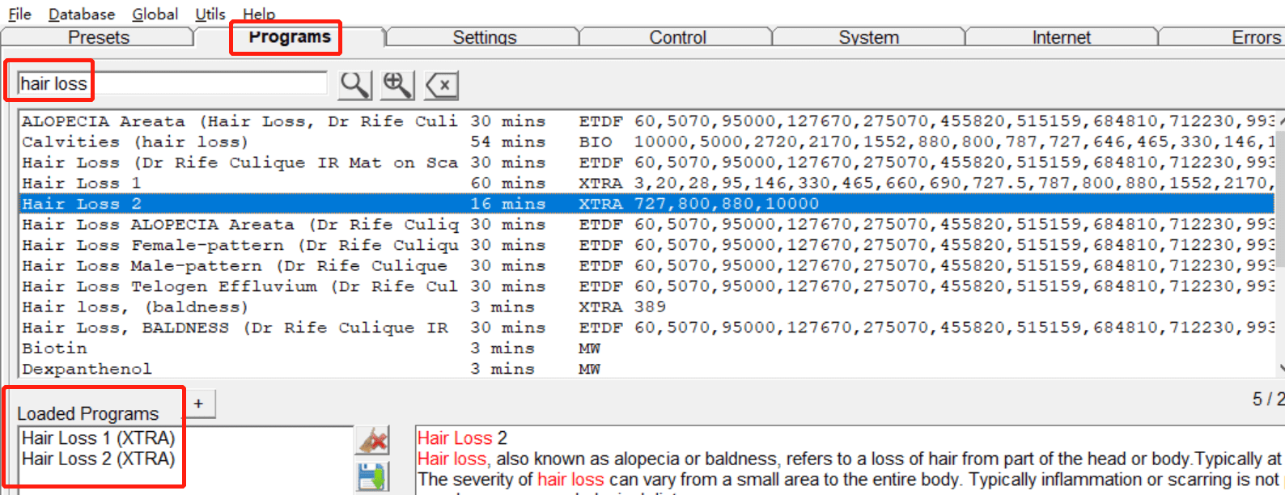Click the magnifier search icon

pyautogui.click(x=354, y=85)
